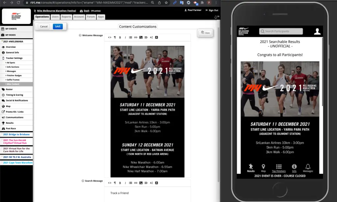Open Finisher Badges submenu item
This screenshot has width=337, height=202.
[x=14, y=76]
